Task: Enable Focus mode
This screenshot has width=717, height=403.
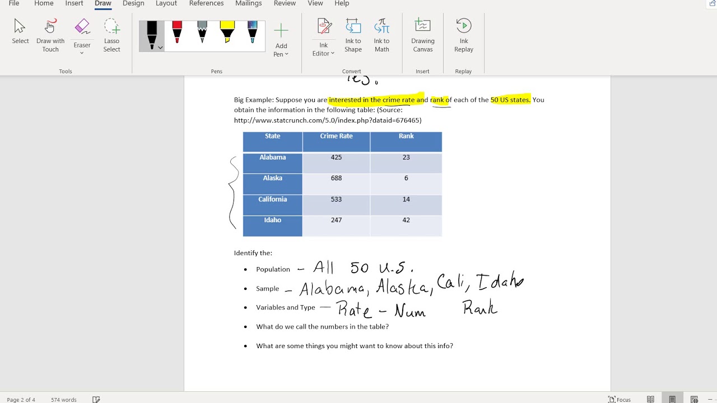Action: tap(620, 400)
